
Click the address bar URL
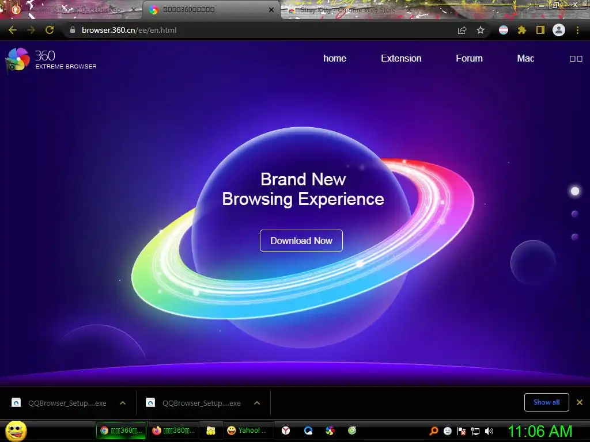point(129,30)
